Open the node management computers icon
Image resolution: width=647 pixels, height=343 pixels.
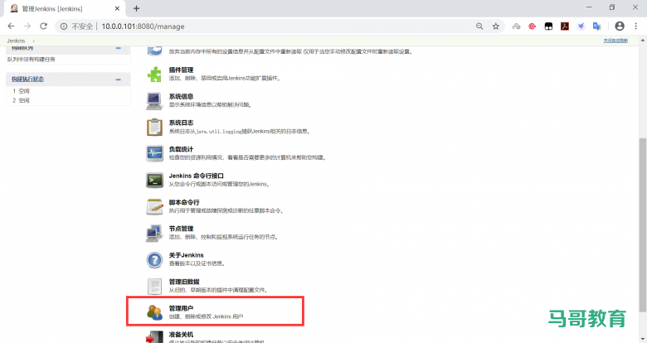pyautogui.click(x=154, y=234)
